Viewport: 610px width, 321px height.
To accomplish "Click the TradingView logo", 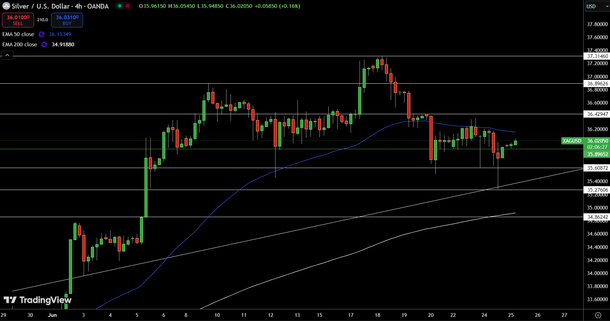I will (x=37, y=300).
